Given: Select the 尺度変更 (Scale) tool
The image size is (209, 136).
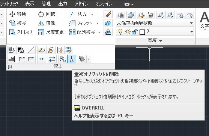Looking at the screenshot, I should point(51,32).
